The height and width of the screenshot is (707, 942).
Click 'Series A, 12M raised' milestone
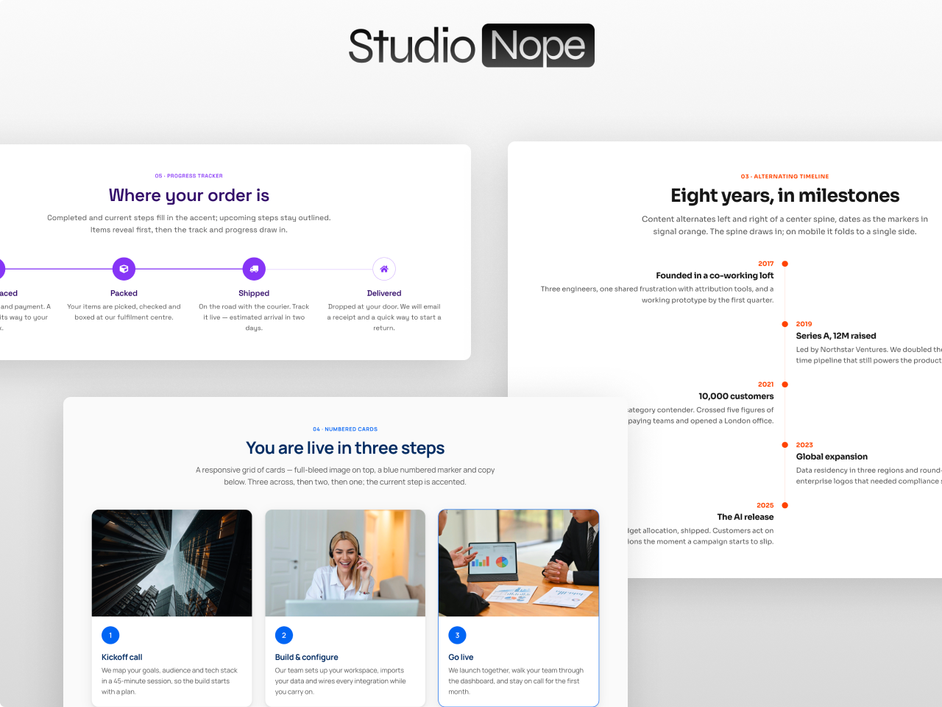[836, 336]
